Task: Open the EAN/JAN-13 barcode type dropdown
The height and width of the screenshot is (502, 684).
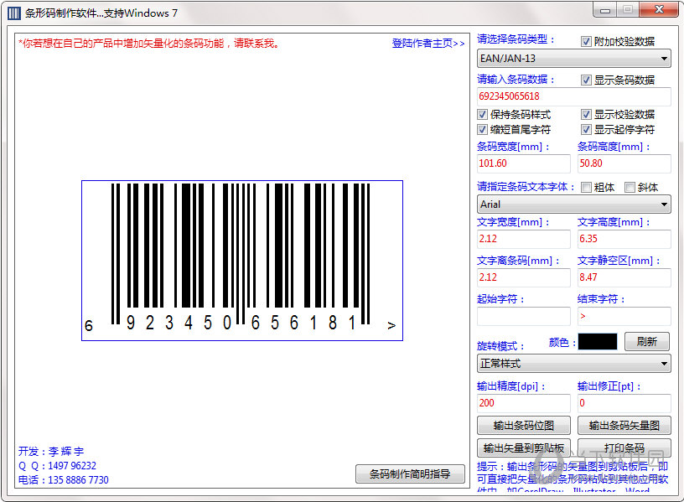Action: [x=574, y=59]
